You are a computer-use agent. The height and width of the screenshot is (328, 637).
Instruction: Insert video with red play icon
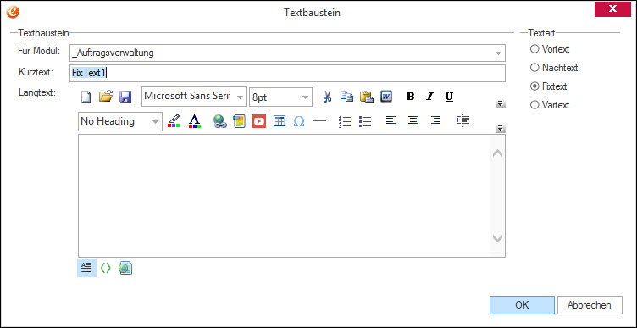pos(259,121)
